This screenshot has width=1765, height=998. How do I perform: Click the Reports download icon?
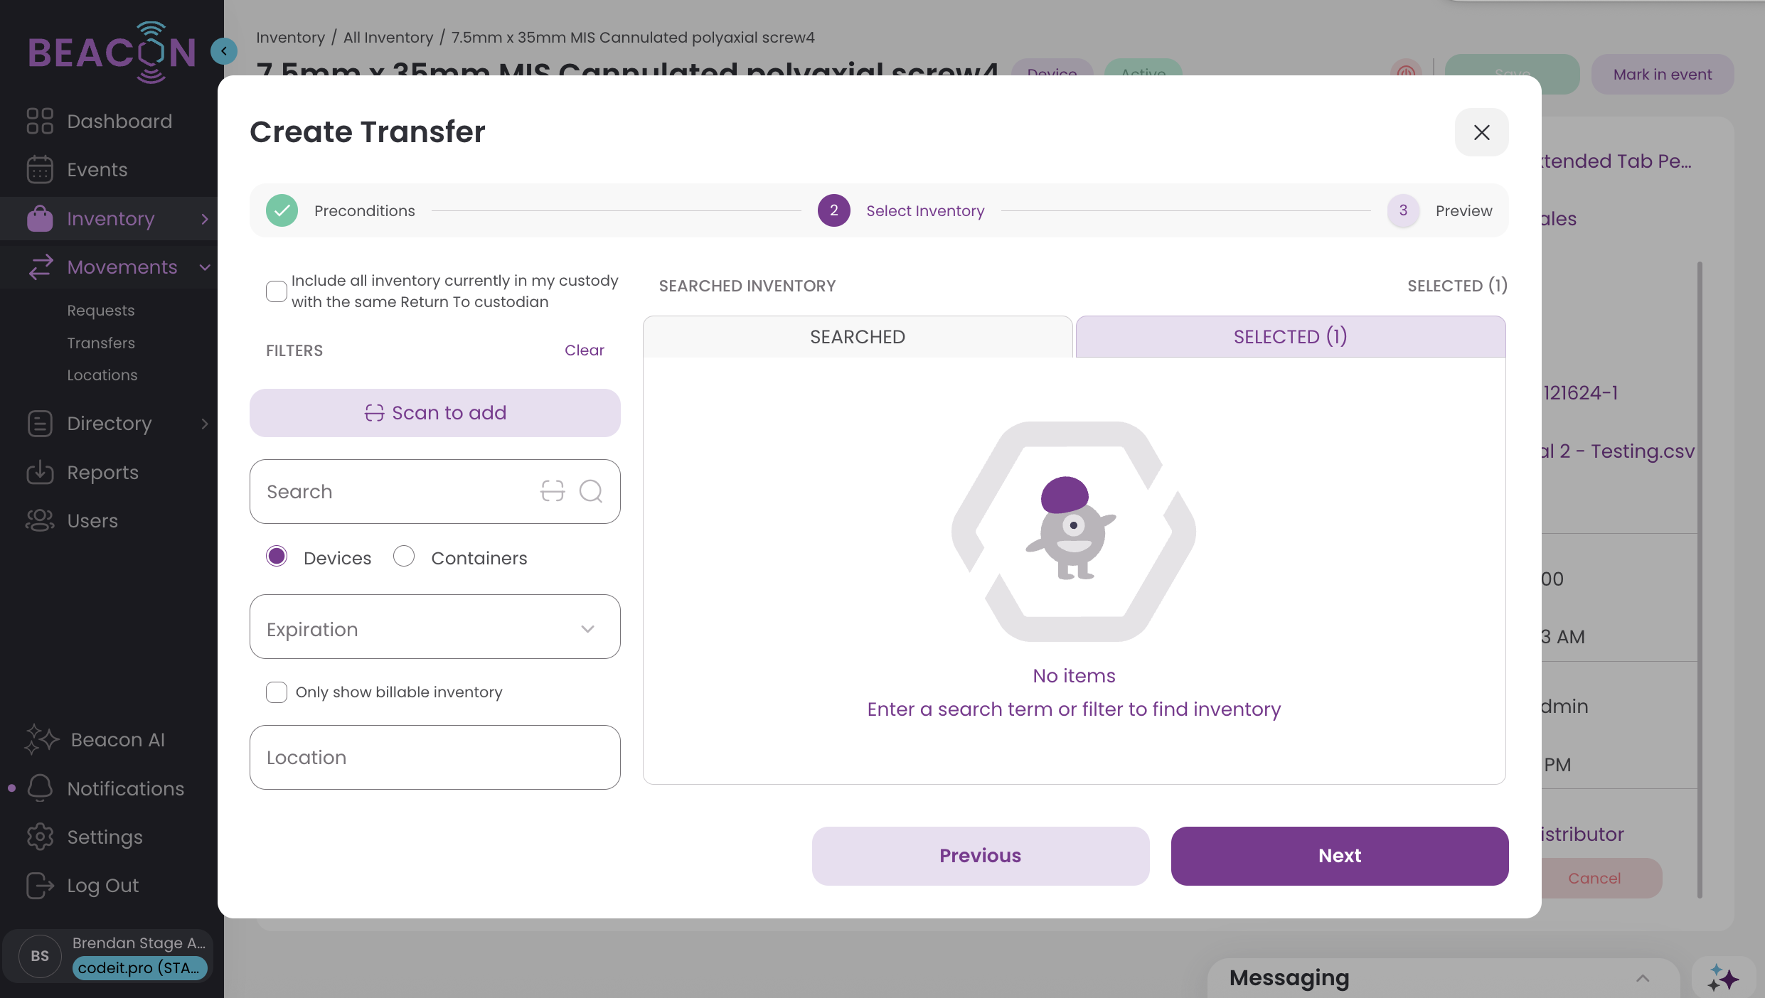pyautogui.click(x=40, y=472)
